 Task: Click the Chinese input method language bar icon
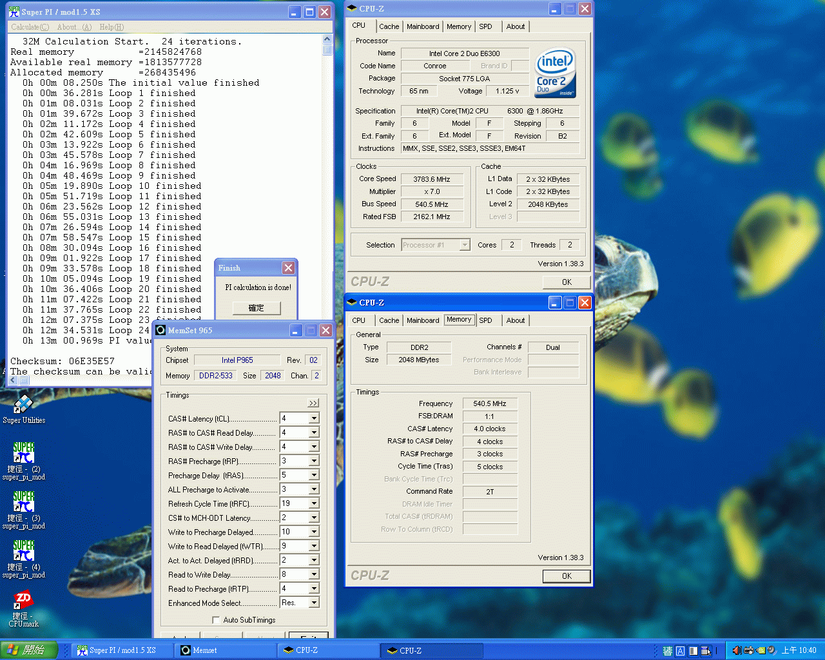pos(668,651)
